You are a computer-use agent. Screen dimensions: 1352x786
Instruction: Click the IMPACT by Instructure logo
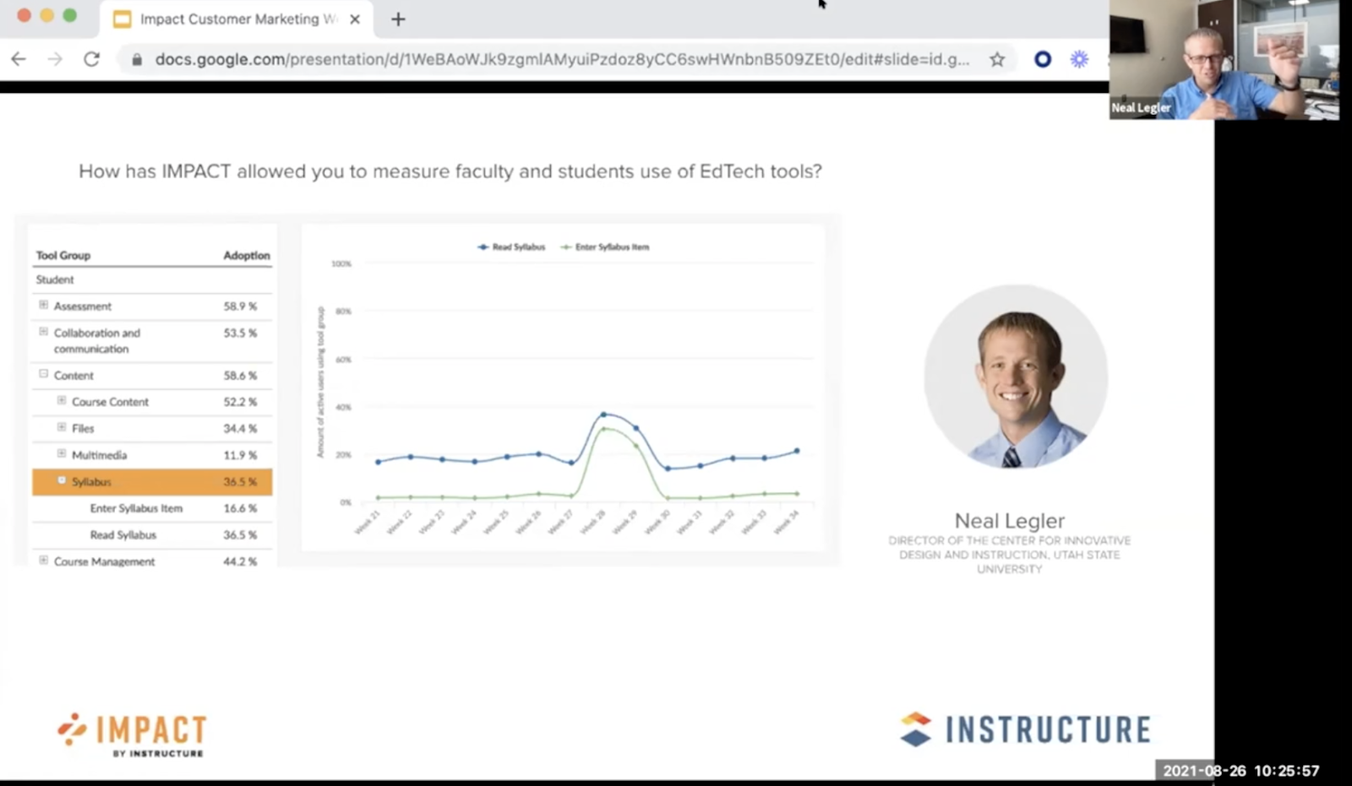(133, 735)
